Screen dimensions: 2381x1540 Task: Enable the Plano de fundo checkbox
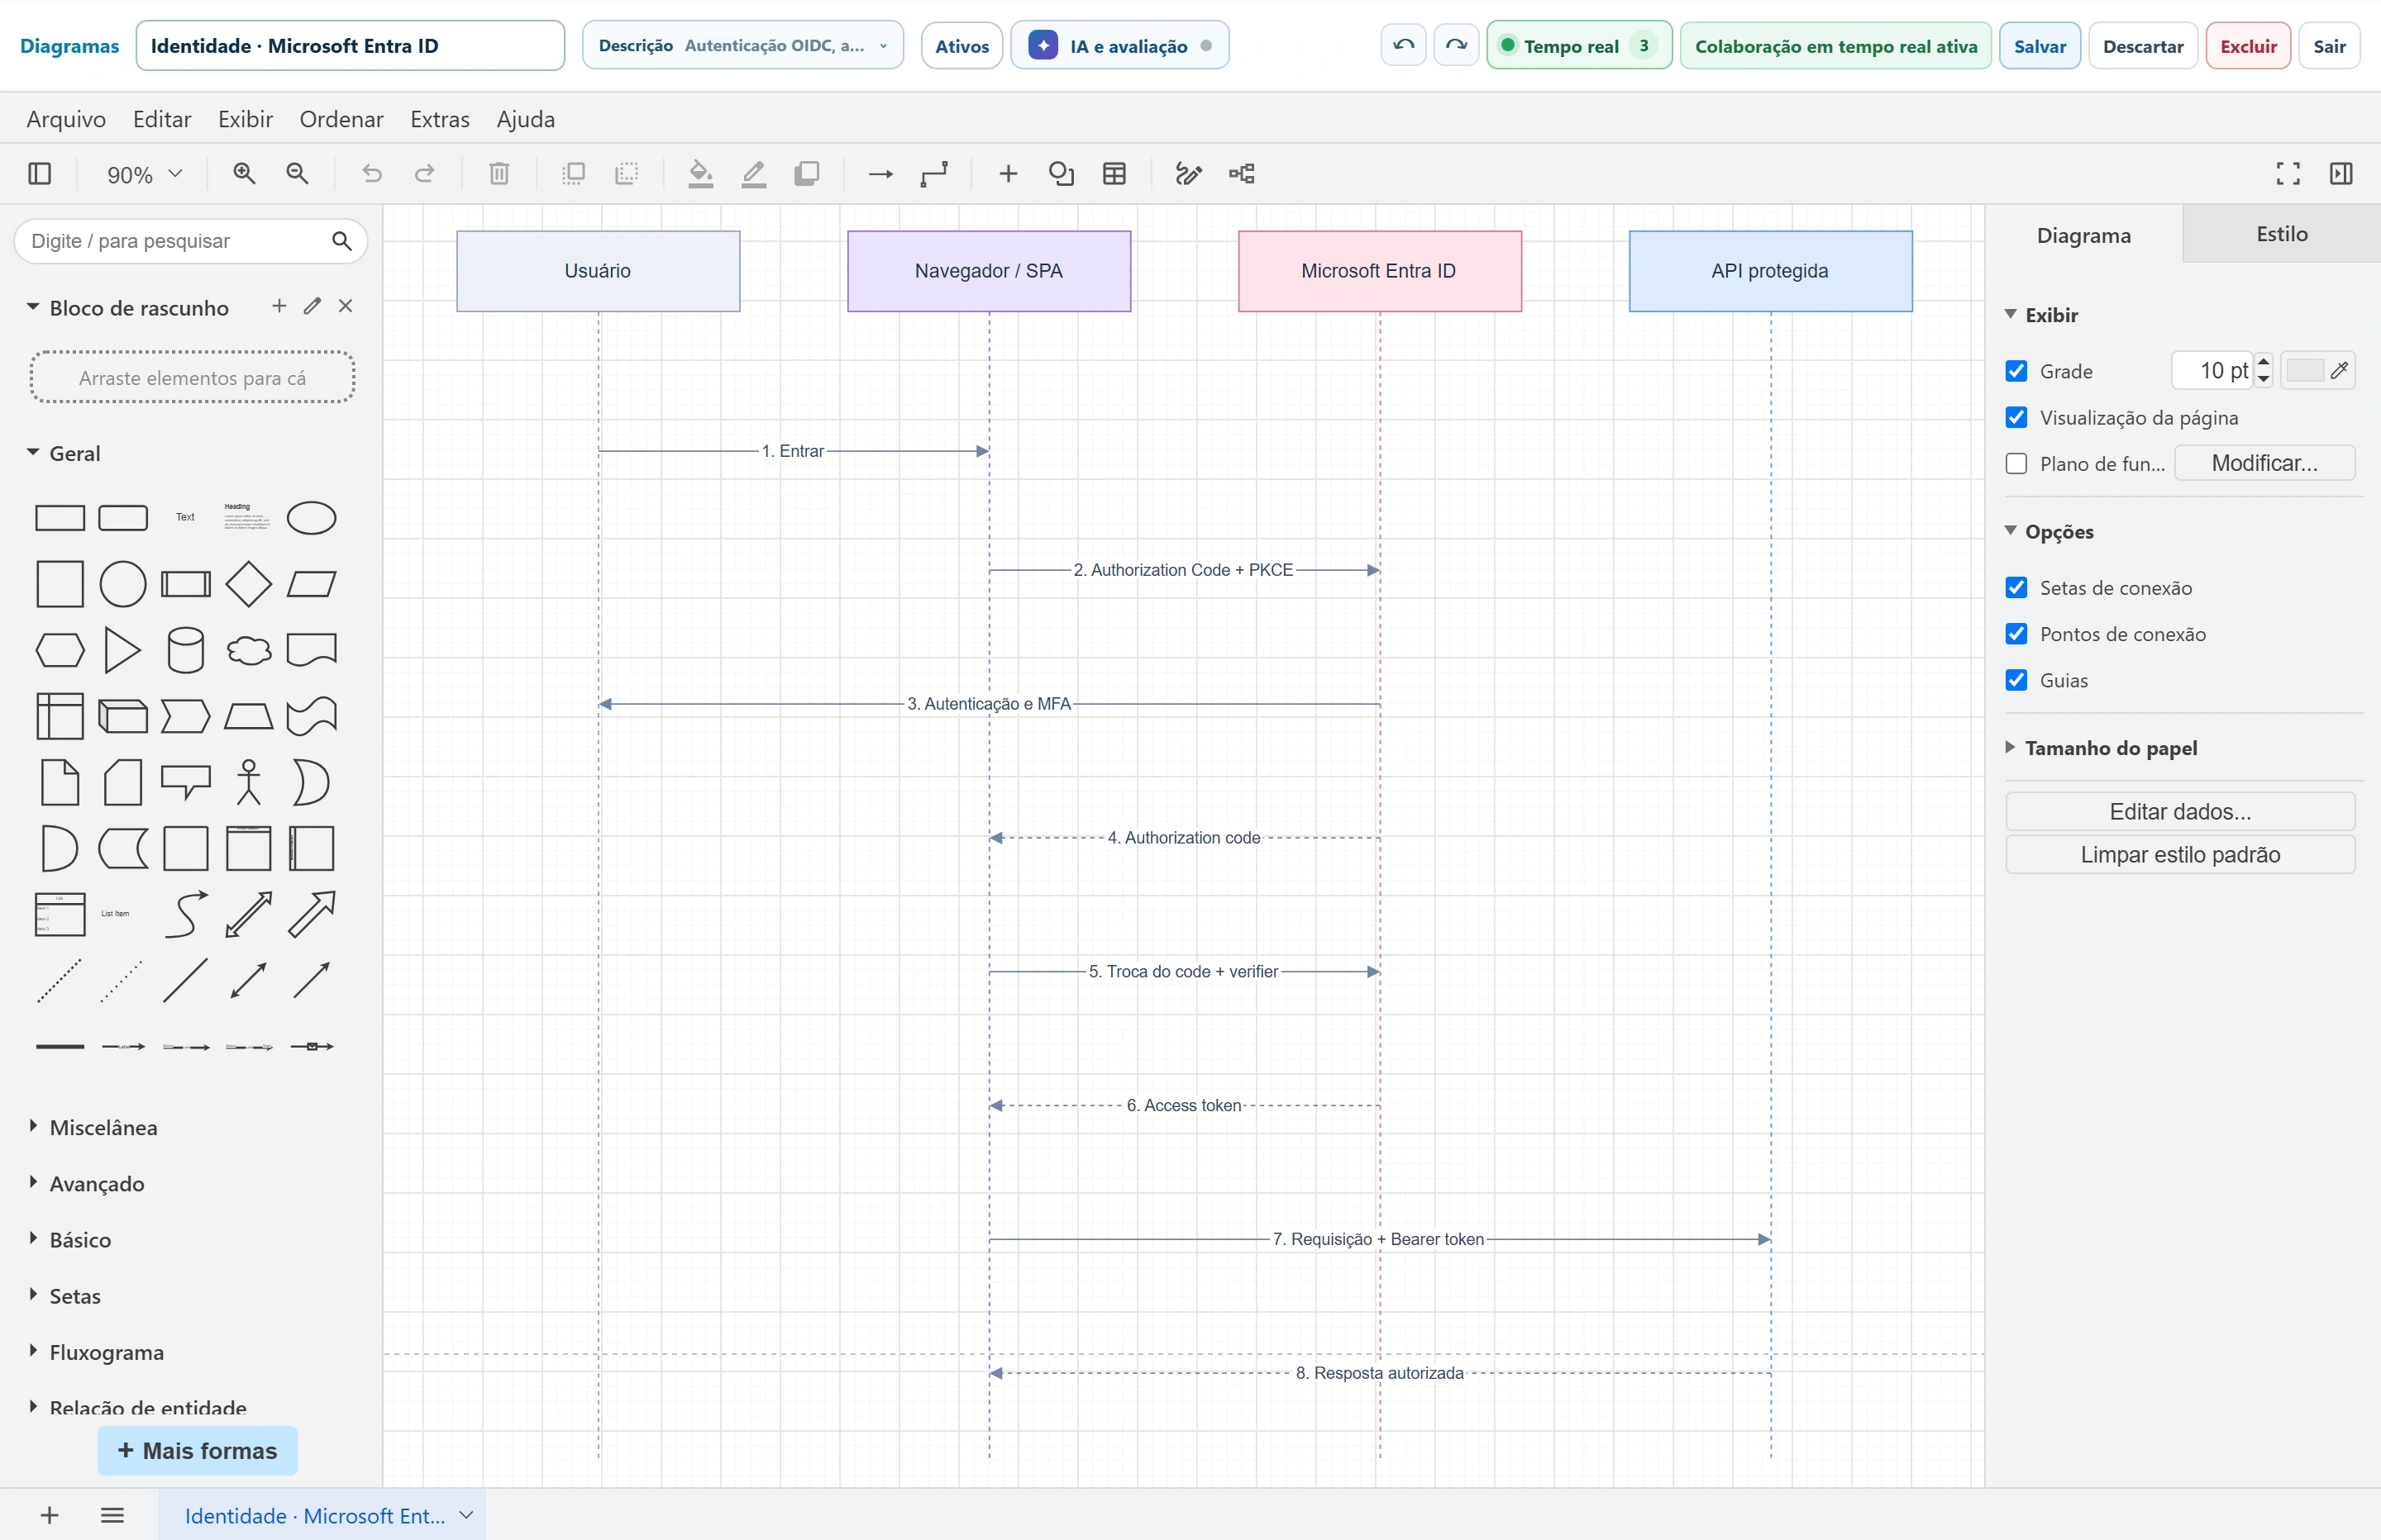[x=2017, y=464]
